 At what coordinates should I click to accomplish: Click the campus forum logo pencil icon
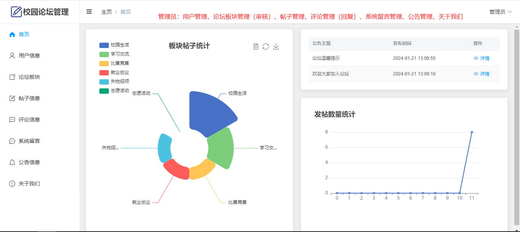[x=16, y=12]
